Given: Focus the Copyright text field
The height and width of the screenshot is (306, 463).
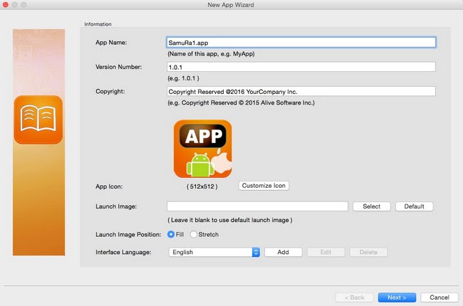Looking at the screenshot, I should click(x=301, y=92).
